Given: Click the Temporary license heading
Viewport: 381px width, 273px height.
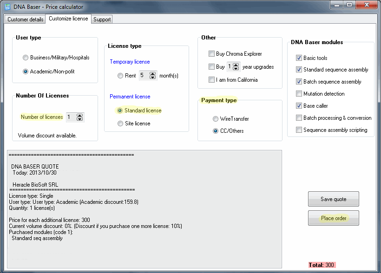Looking at the screenshot, I should tap(130, 62).
